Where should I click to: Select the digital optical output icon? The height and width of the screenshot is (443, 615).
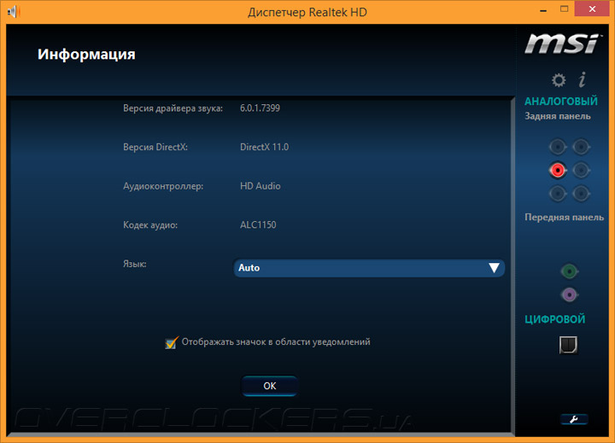click(568, 345)
